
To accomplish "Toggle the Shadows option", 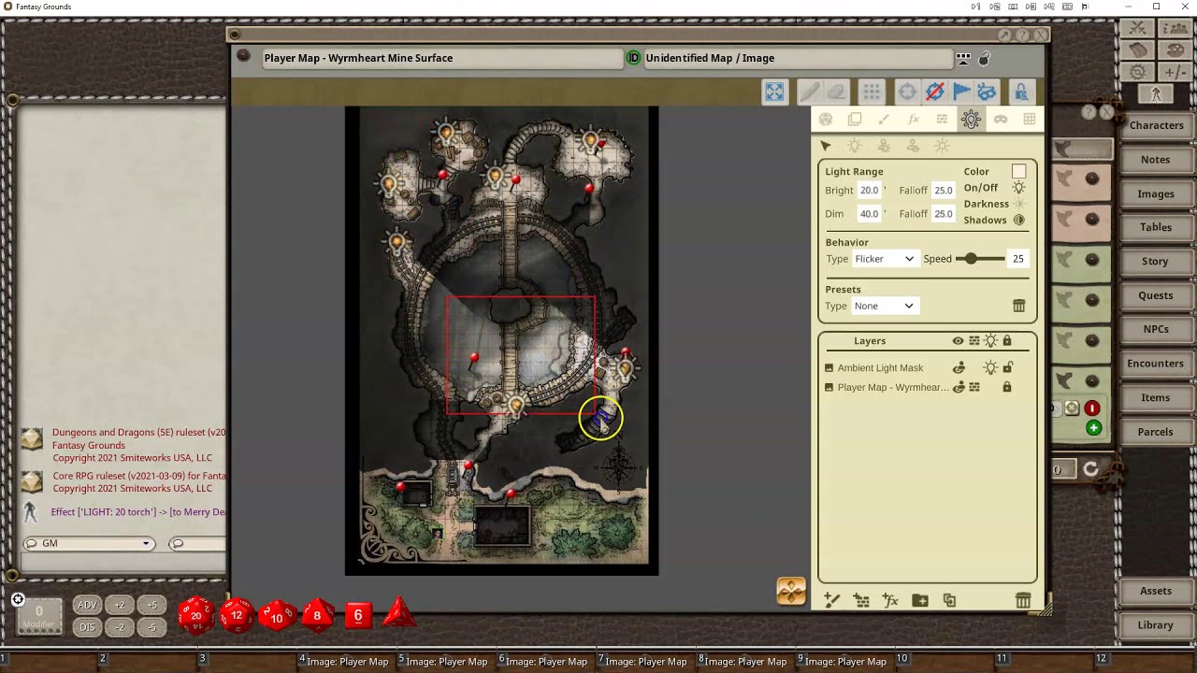I will [1018, 220].
